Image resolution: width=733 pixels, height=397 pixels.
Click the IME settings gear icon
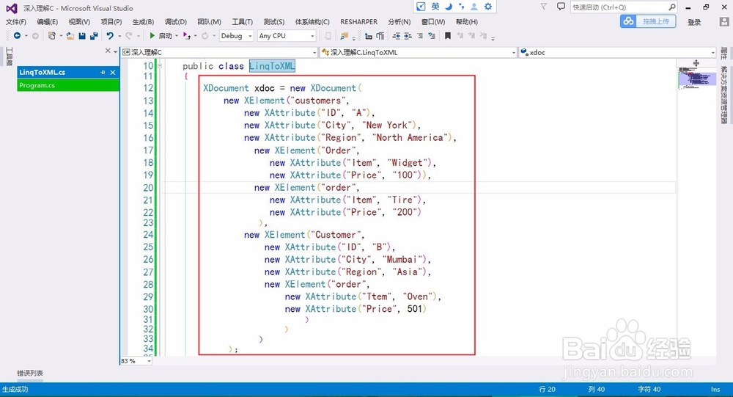click(x=488, y=7)
